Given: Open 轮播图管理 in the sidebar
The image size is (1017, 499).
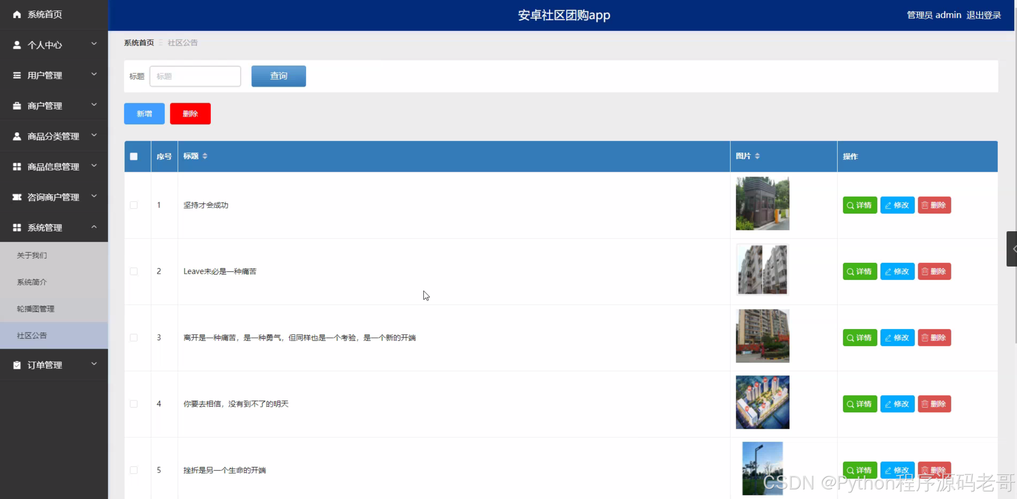Looking at the screenshot, I should click(36, 309).
